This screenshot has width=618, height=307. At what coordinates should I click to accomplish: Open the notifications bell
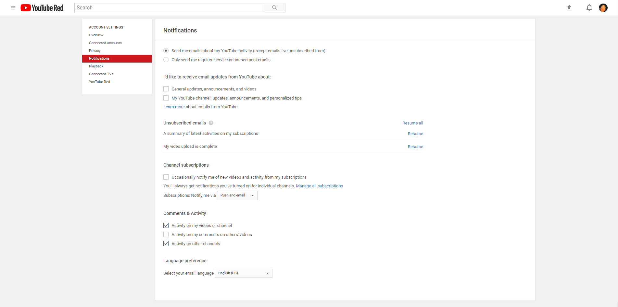[589, 8]
